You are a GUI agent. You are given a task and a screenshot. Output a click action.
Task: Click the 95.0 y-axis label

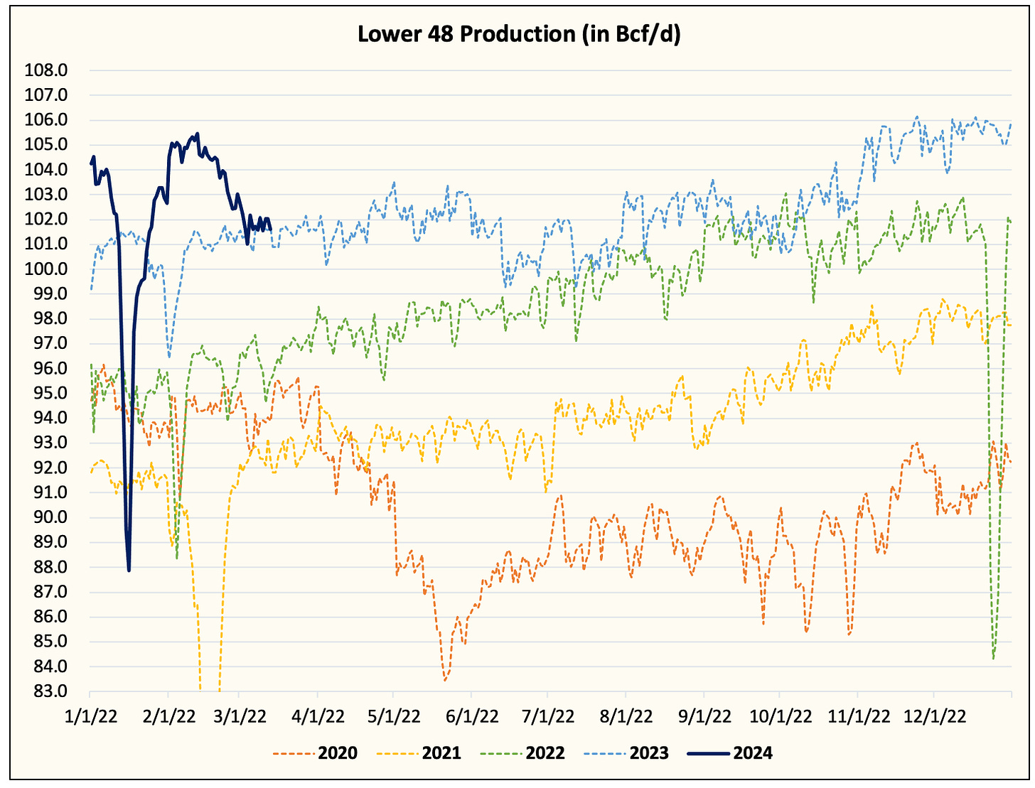click(x=51, y=394)
